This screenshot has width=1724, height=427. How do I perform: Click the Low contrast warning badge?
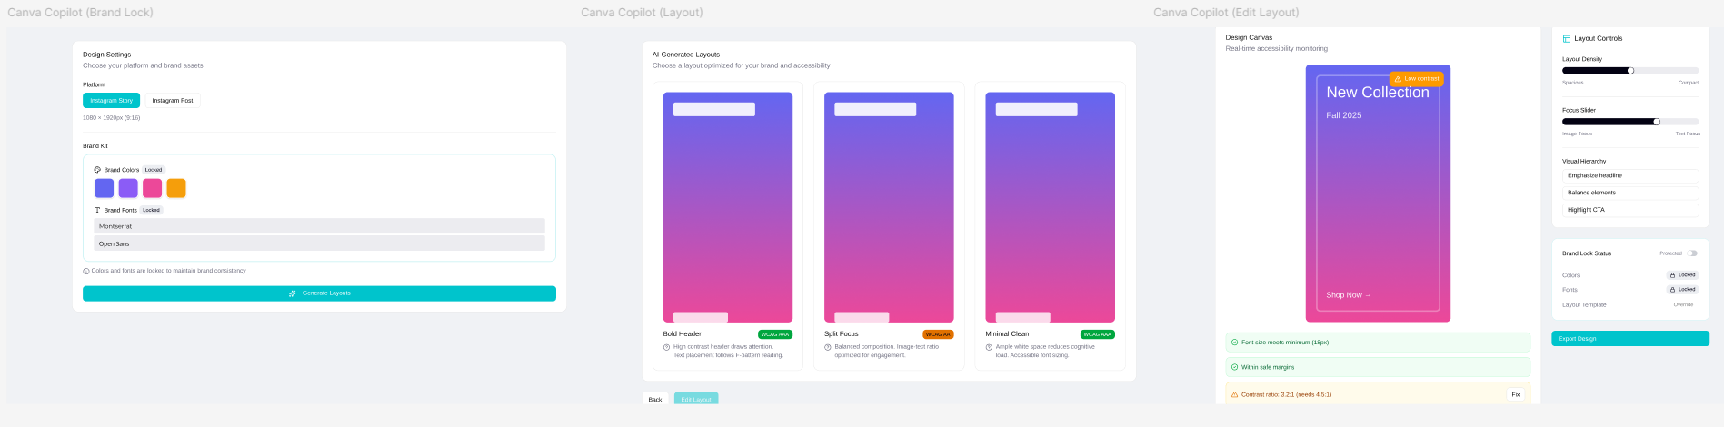tap(1416, 79)
